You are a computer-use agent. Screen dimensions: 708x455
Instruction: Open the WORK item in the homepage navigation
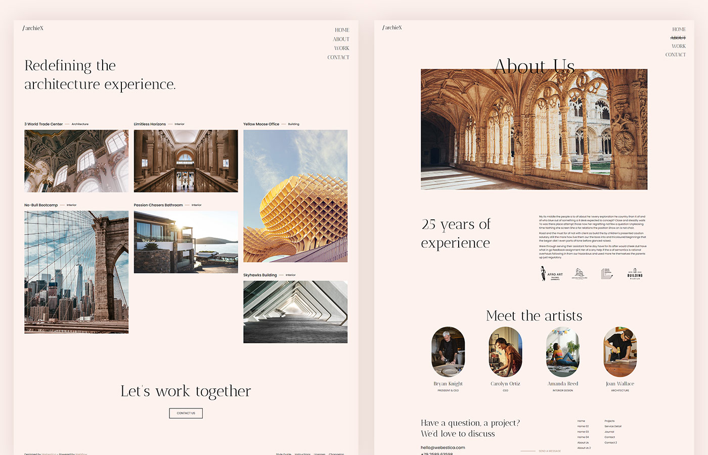click(x=341, y=48)
